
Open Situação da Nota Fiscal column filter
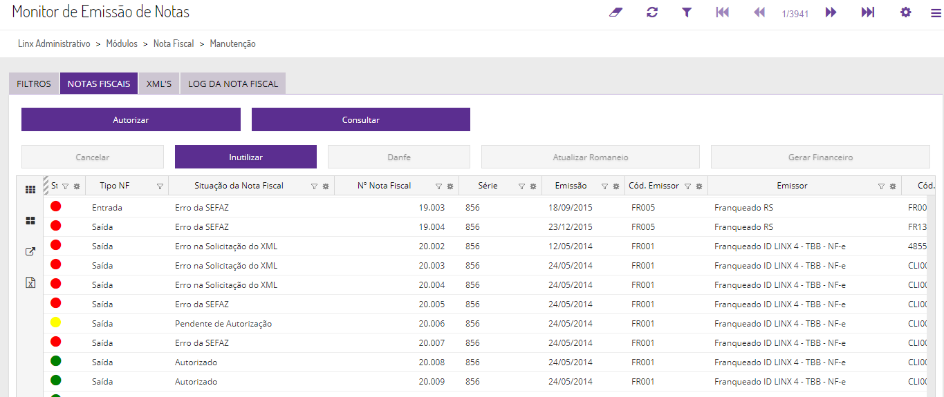point(314,186)
